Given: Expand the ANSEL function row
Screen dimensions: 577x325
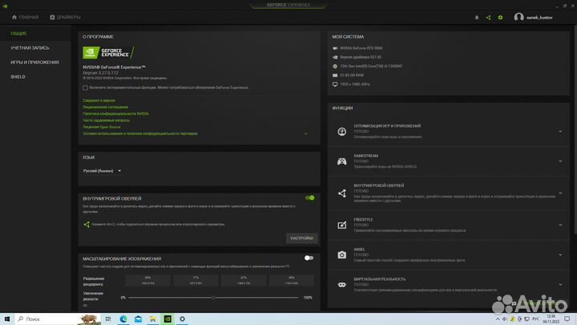Looking at the screenshot, I should pos(560,254).
